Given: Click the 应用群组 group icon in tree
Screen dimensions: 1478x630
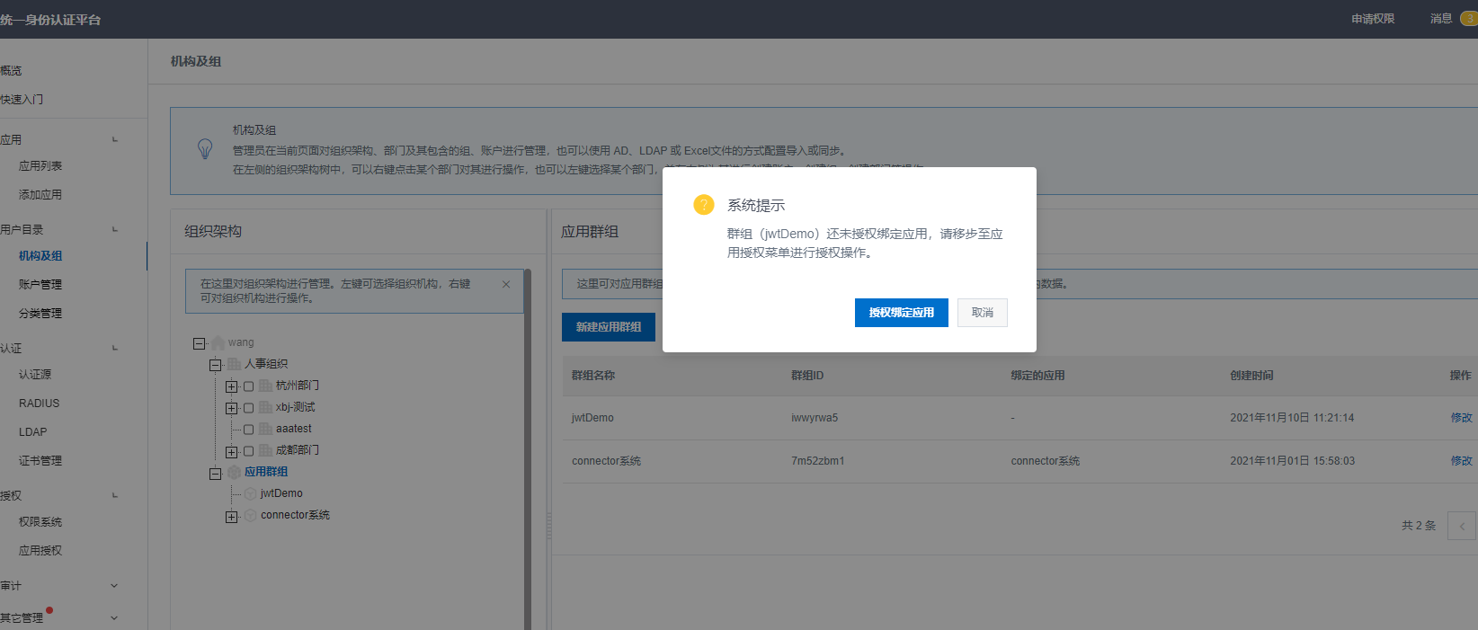Looking at the screenshot, I should click(x=234, y=472).
